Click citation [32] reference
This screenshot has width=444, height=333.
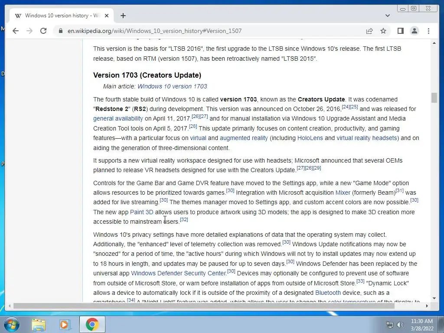[x=184, y=219]
